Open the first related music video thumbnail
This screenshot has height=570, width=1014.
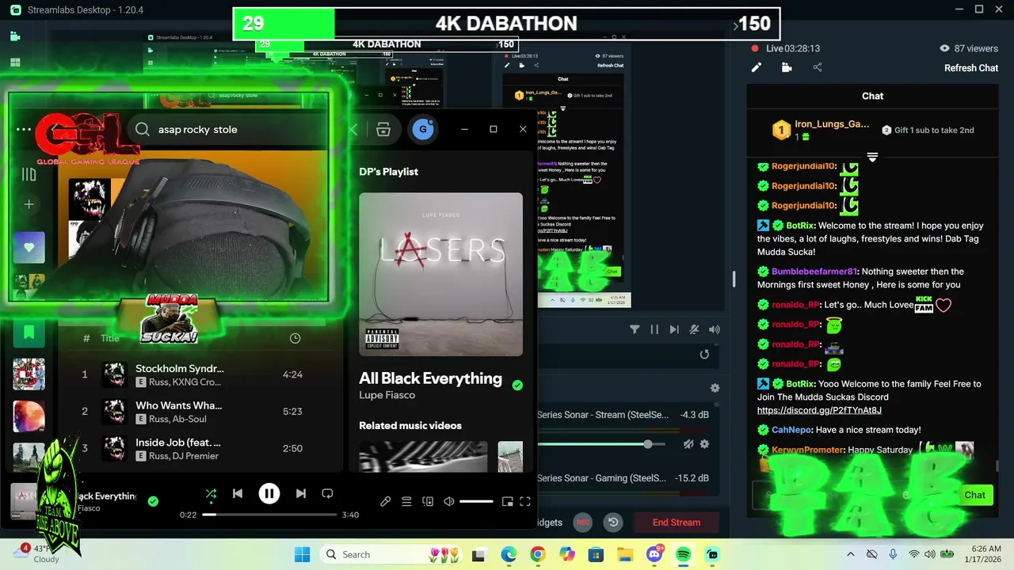(x=425, y=457)
